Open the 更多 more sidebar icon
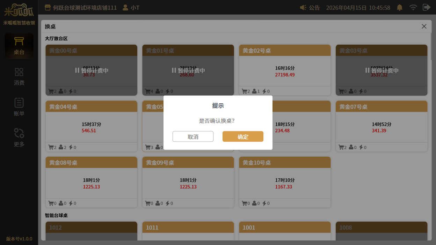Image resolution: width=436 pixels, height=245 pixels. click(19, 138)
